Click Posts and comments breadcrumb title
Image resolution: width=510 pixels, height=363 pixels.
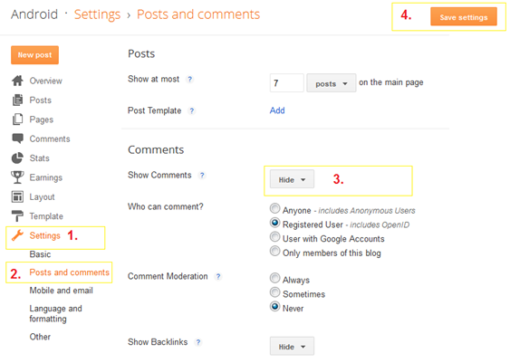(198, 14)
